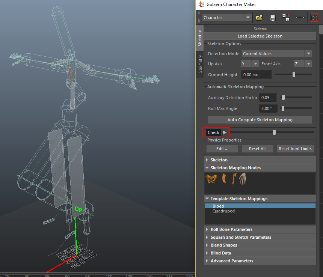Click the Ground Height value field
The height and width of the screenshot is (277, 323).
click(257, 75)
